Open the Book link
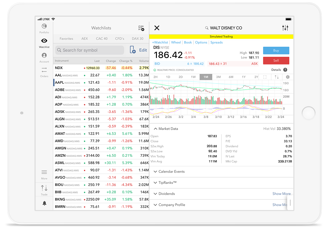This screenshot has width=328, height=227. tap(188, 42)
